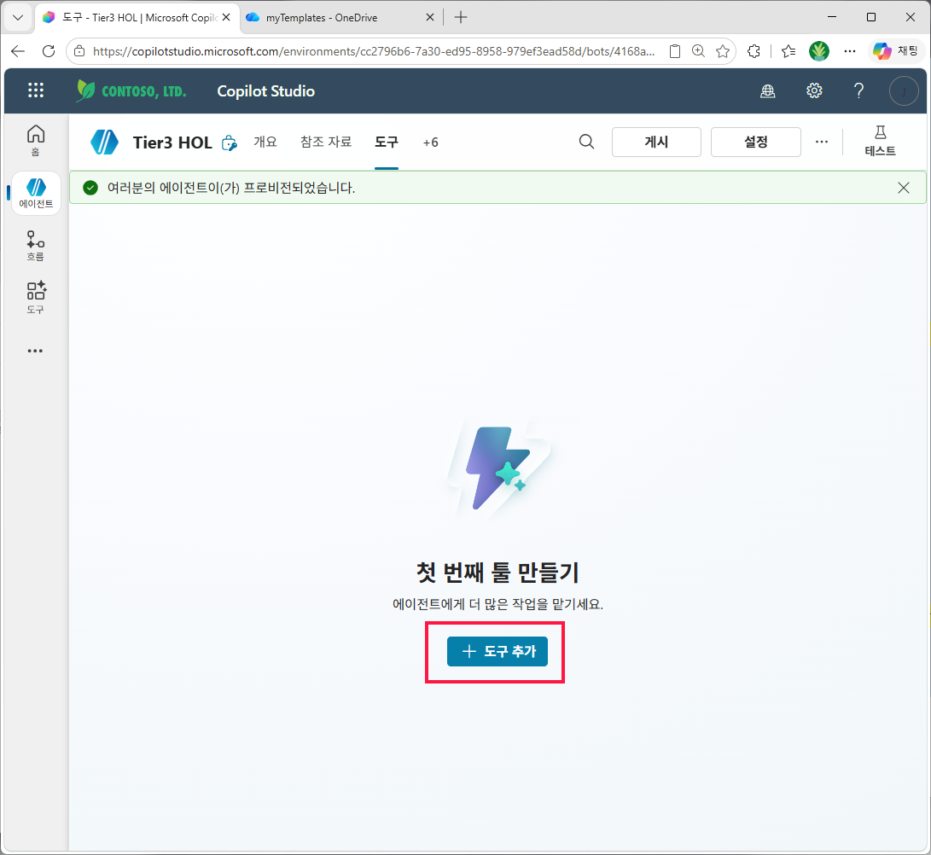Open Flows (흐름) in left sidebar
The width and height of the screenshot is (931, 855).
36,246
